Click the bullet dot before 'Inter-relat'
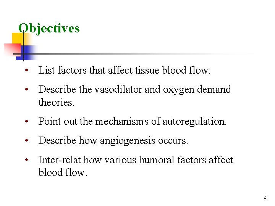Screen dimensions: 275x206 pos(27,160)
